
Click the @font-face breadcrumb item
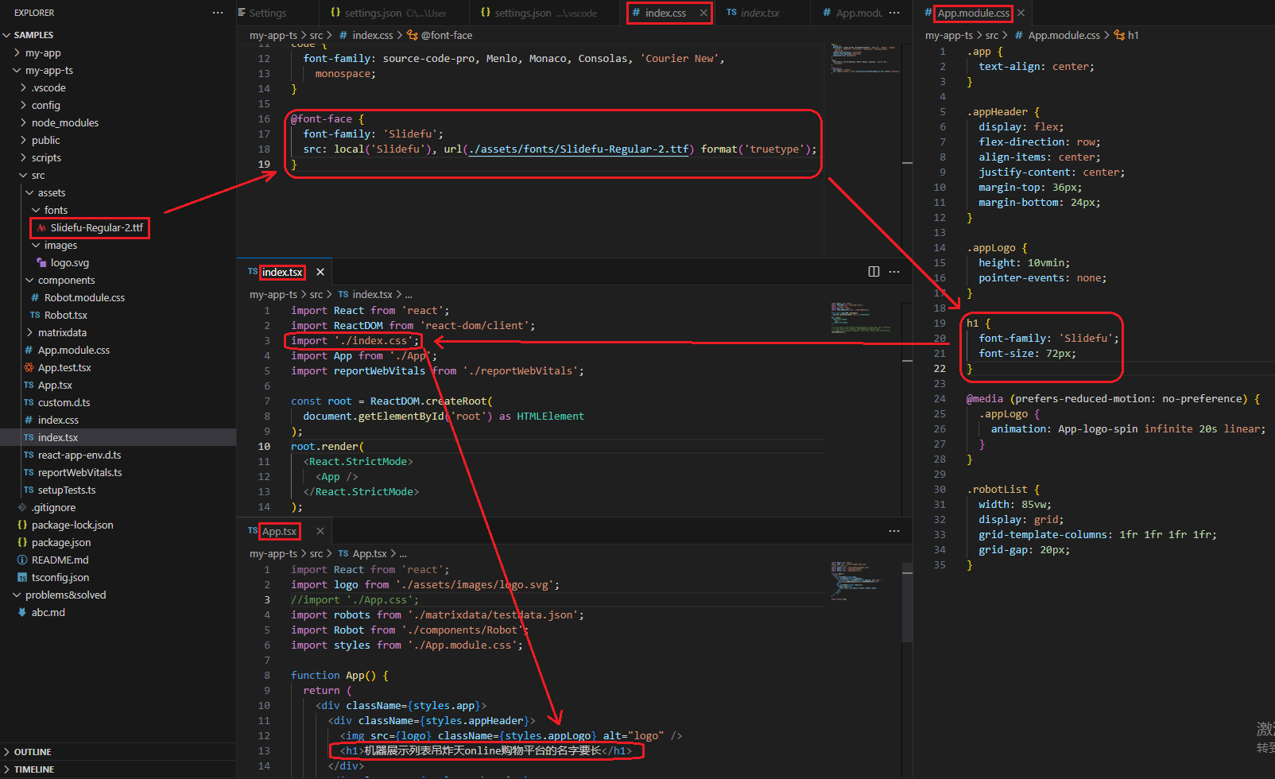[446, 35]
